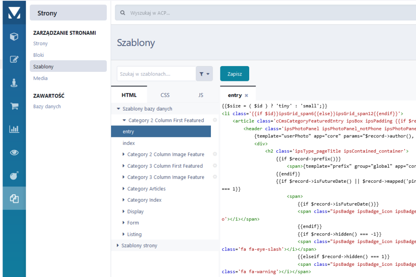Expand Szablony strony group
The height and width of the screenshot is (277, 416).
click(x=119, y=245)
